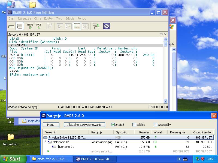Screen dimensions: 218x163
Task: Close the background window behind DMDE
Action: click(173, 20)
